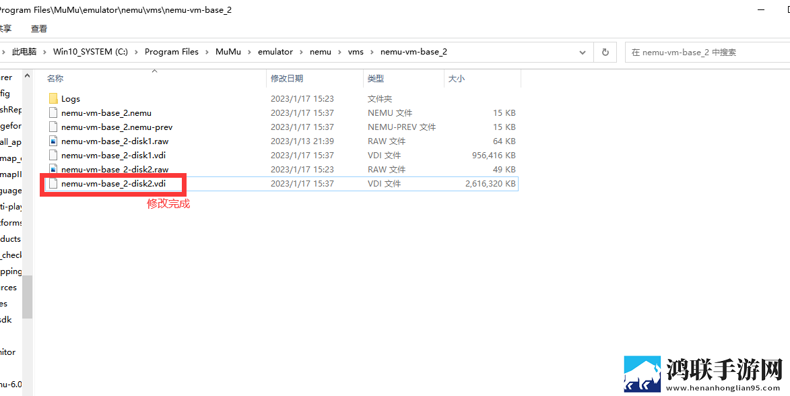Screen dimensions: 790x396
Task: Expand the chevron after Program Files breadcrumb
Action: pyautogui.click(x=207, y=52)
